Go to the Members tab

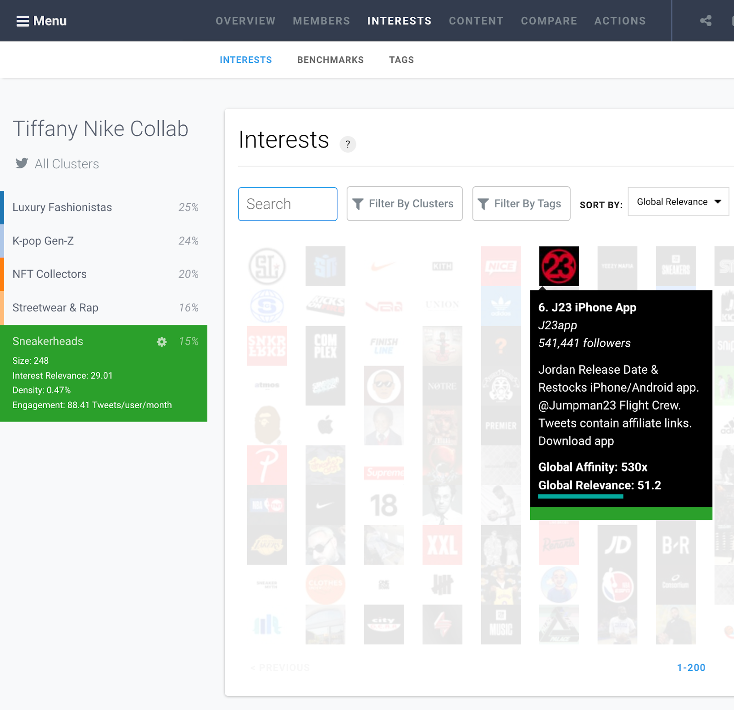pos(322,21)
